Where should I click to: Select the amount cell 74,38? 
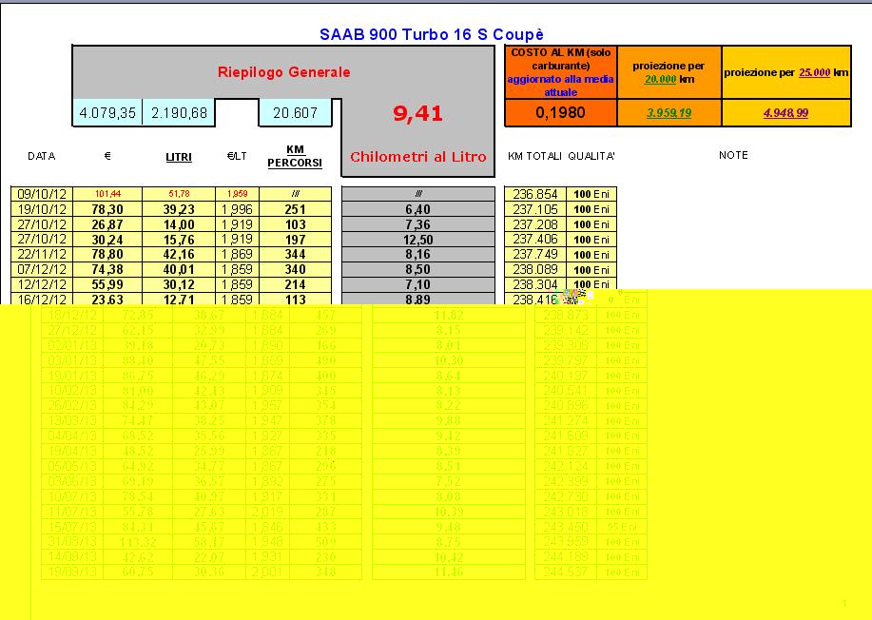tap(107, 270)
